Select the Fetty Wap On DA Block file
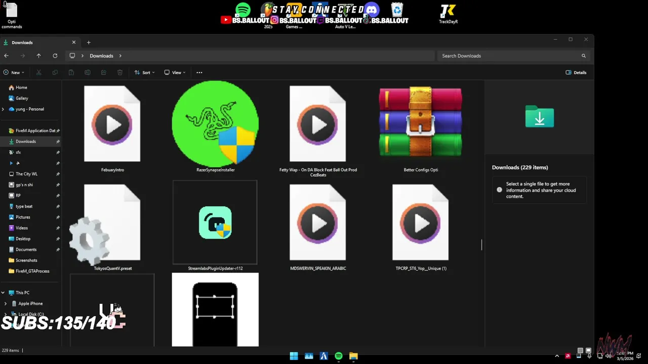648x364 pixels. pyautogui.click(x=318, y=130)
